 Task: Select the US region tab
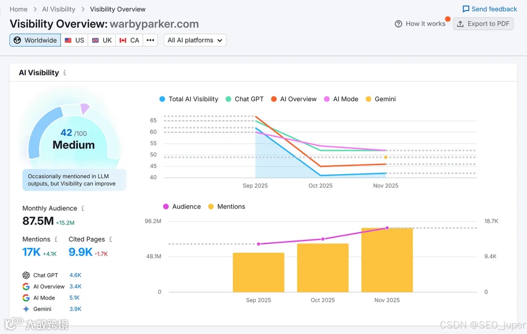[x=75, y=40]
